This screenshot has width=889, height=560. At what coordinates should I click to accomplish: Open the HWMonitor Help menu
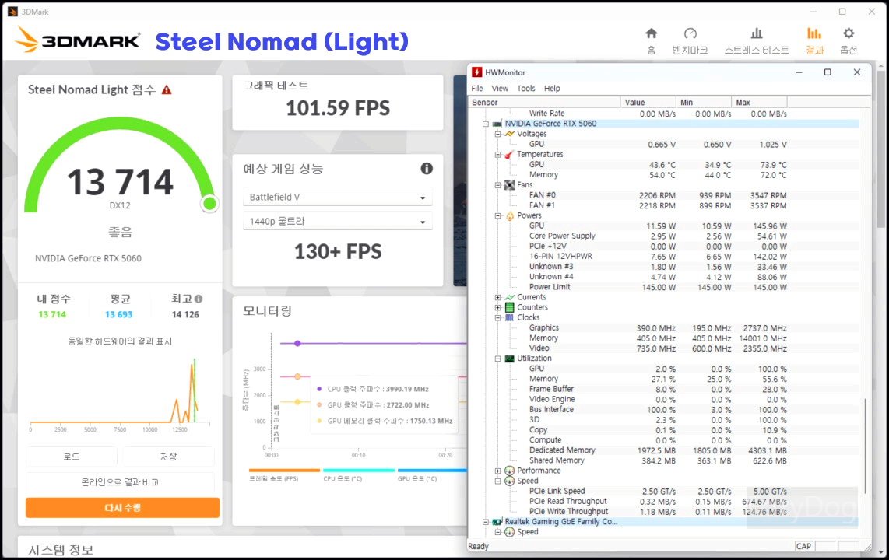(552, 89)
